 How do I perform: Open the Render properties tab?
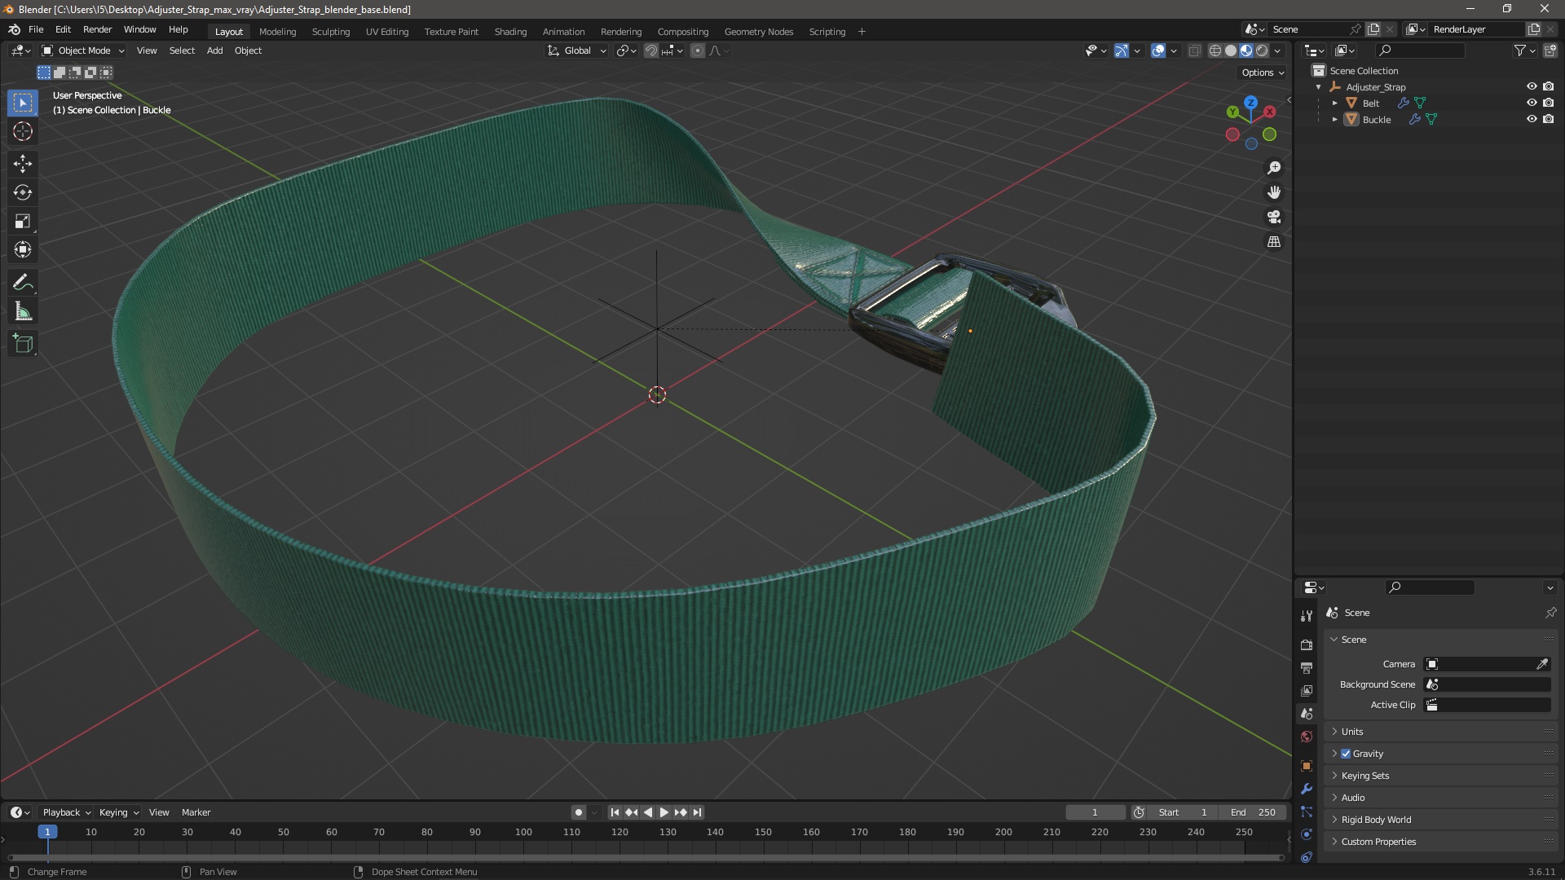1307,645
